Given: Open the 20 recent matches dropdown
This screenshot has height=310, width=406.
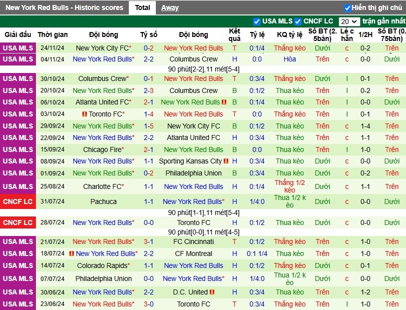Looking at the screenshot, I should 349,21.
